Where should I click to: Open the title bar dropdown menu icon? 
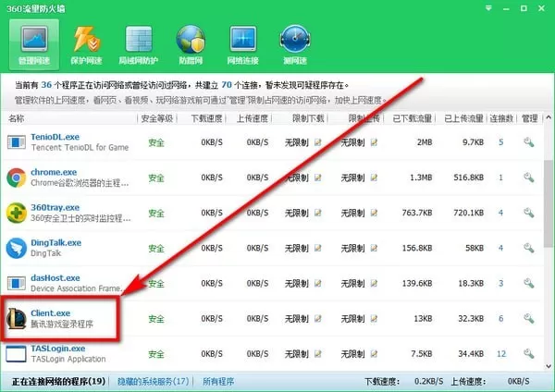pyautogui.click(x=488, y=8)
